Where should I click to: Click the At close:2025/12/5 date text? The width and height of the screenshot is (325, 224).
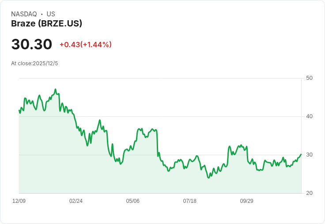(x=34, y=63)
